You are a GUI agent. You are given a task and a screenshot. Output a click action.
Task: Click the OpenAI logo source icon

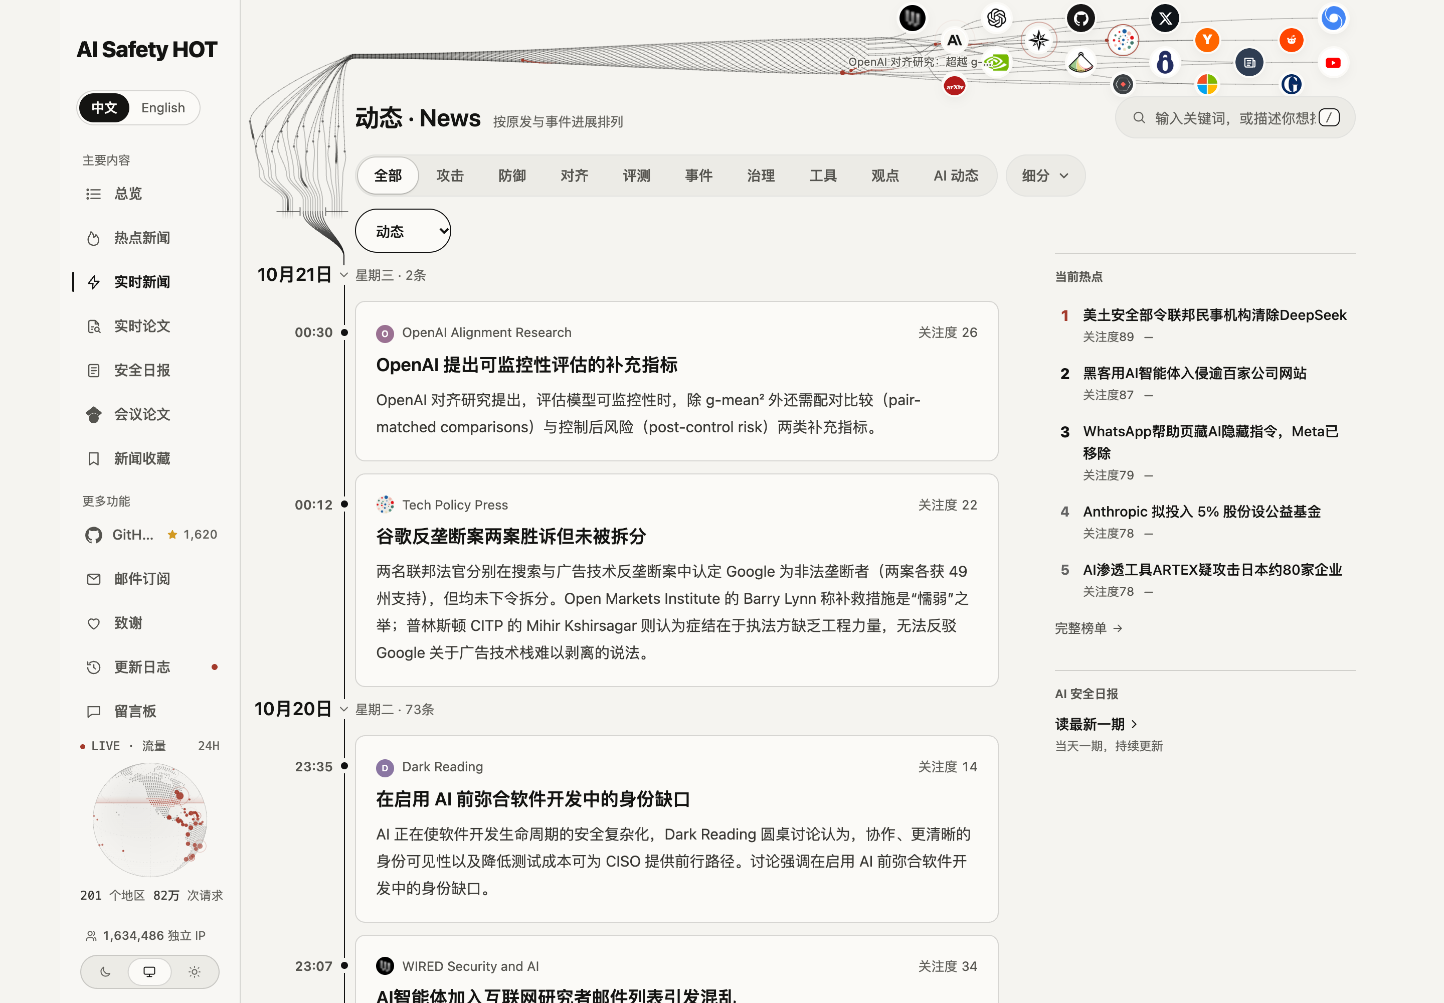click(996, 18)
